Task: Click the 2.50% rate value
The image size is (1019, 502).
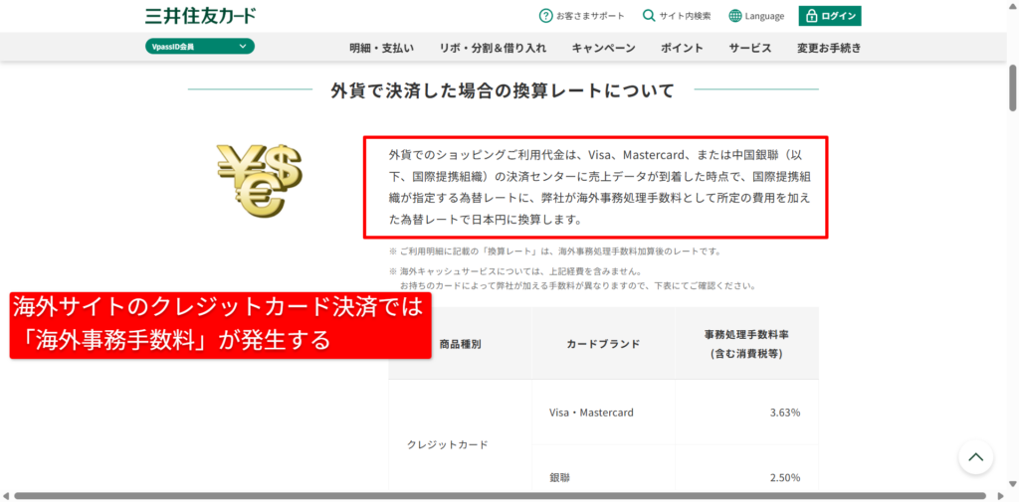Action: click(785, 478)
